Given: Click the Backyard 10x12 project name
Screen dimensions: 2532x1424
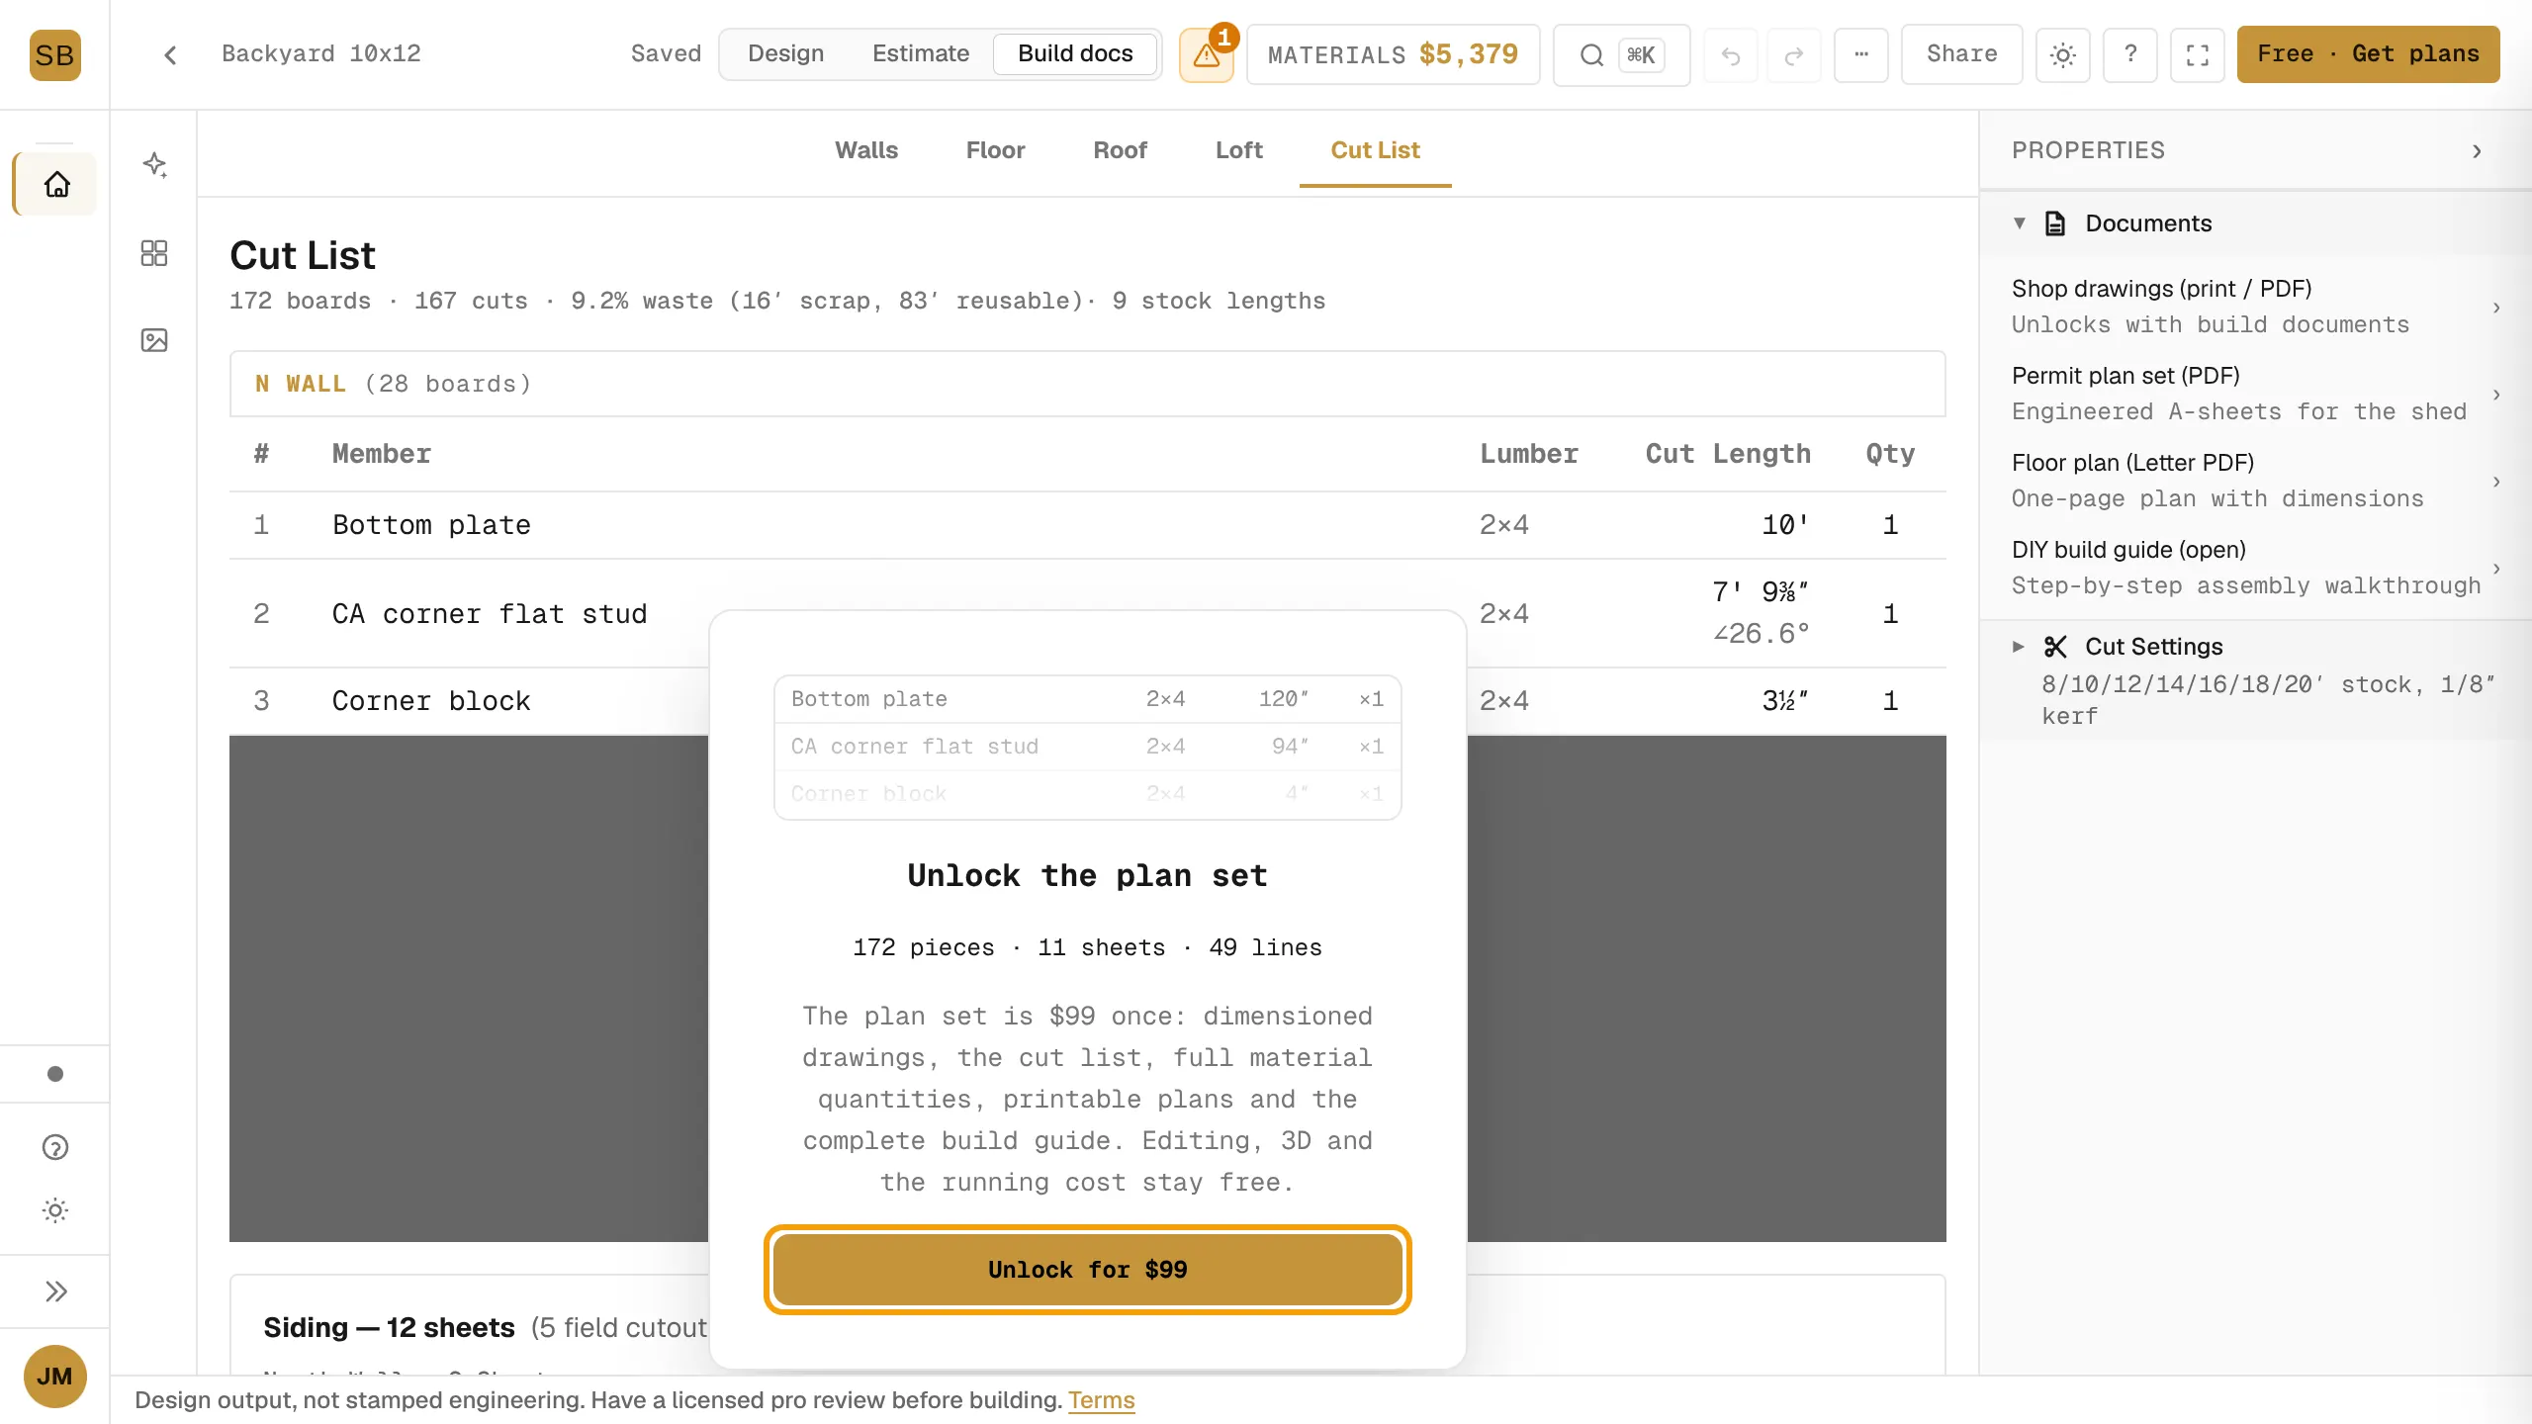Looking at the screenshot, I should pos(321,53).
